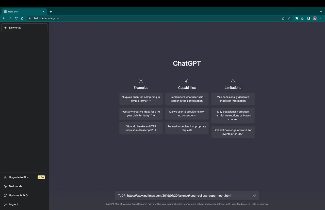Click the send message paper plane icon

click(254, 196)
